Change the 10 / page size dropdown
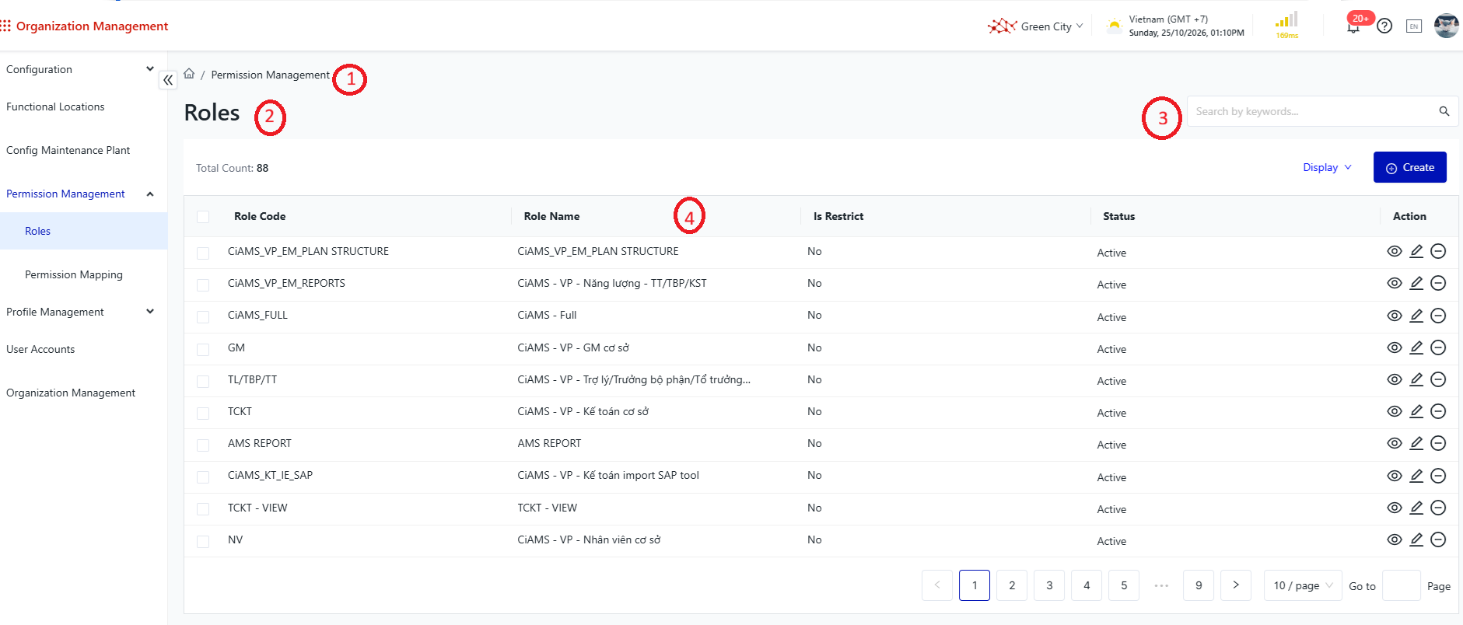The height and width of the screenshot is (625, 1463). tap(1303, 585)
